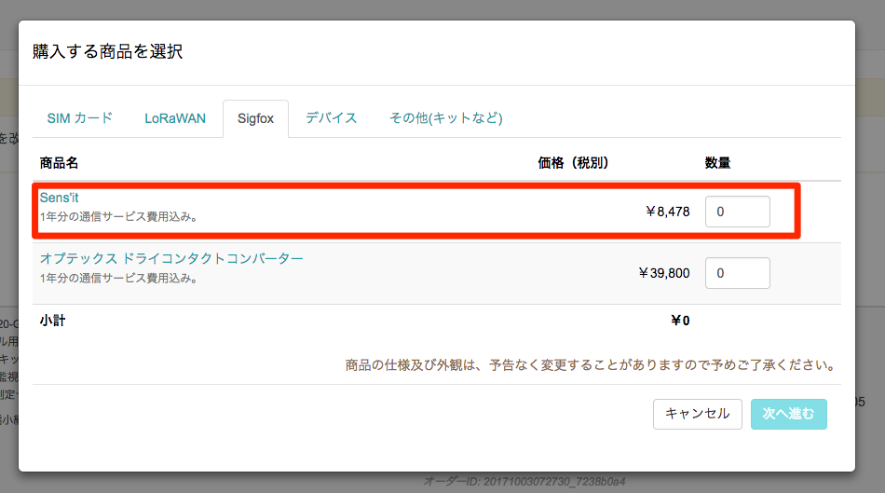Screen dimensions: 885x493
Task: Focus the オプテックス converter quantity field
Action: (x=737, y=273)
